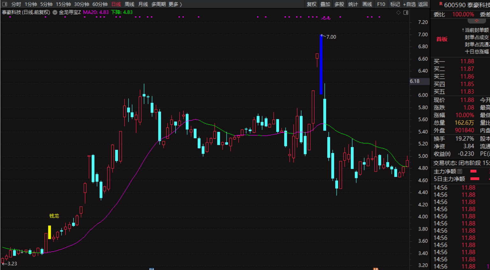The image size is (490, 270).
Task: Click the 6.18 price tag on the price axis
Action: [x=415, y=81]
